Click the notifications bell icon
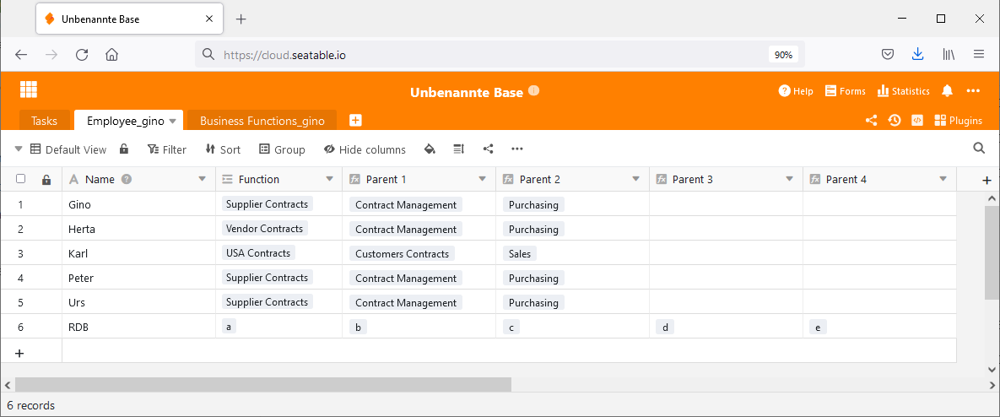 pyautogui.click(x=947, y=91)
